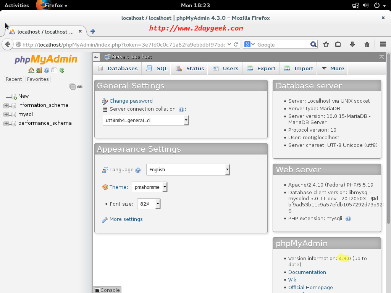Show the Favorites tables list

pyautogui.click(x=38, y=79)
